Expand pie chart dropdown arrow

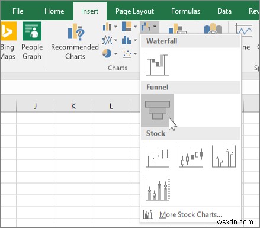tap(115, 53)
